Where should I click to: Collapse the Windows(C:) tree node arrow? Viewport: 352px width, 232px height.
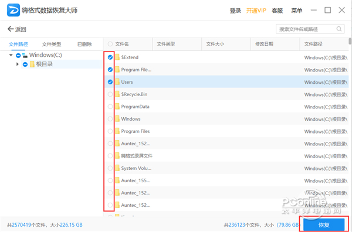(x=11, y=55)
